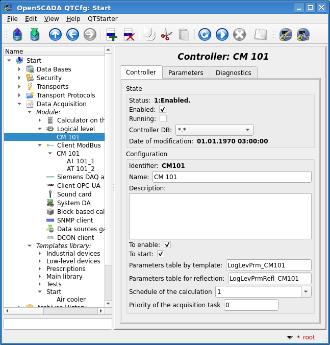
Task: Collapse the Client ModBus node
Action: (40, 145)
